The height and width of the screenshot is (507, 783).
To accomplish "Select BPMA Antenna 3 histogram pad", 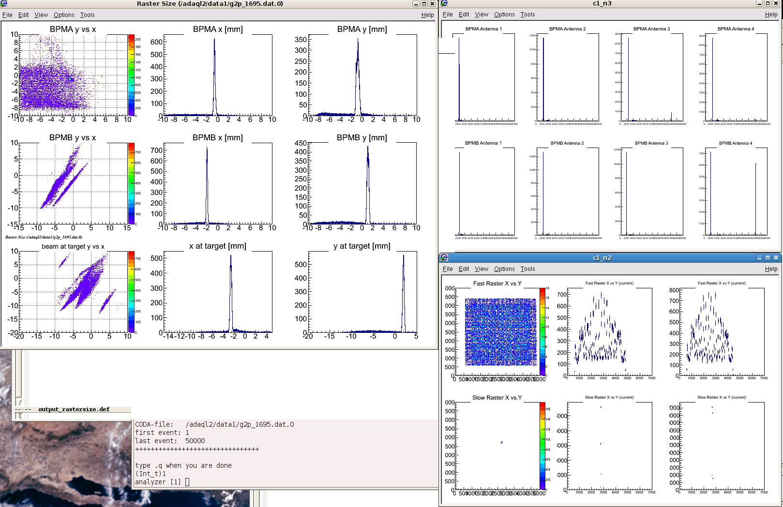I will point(652,77).
